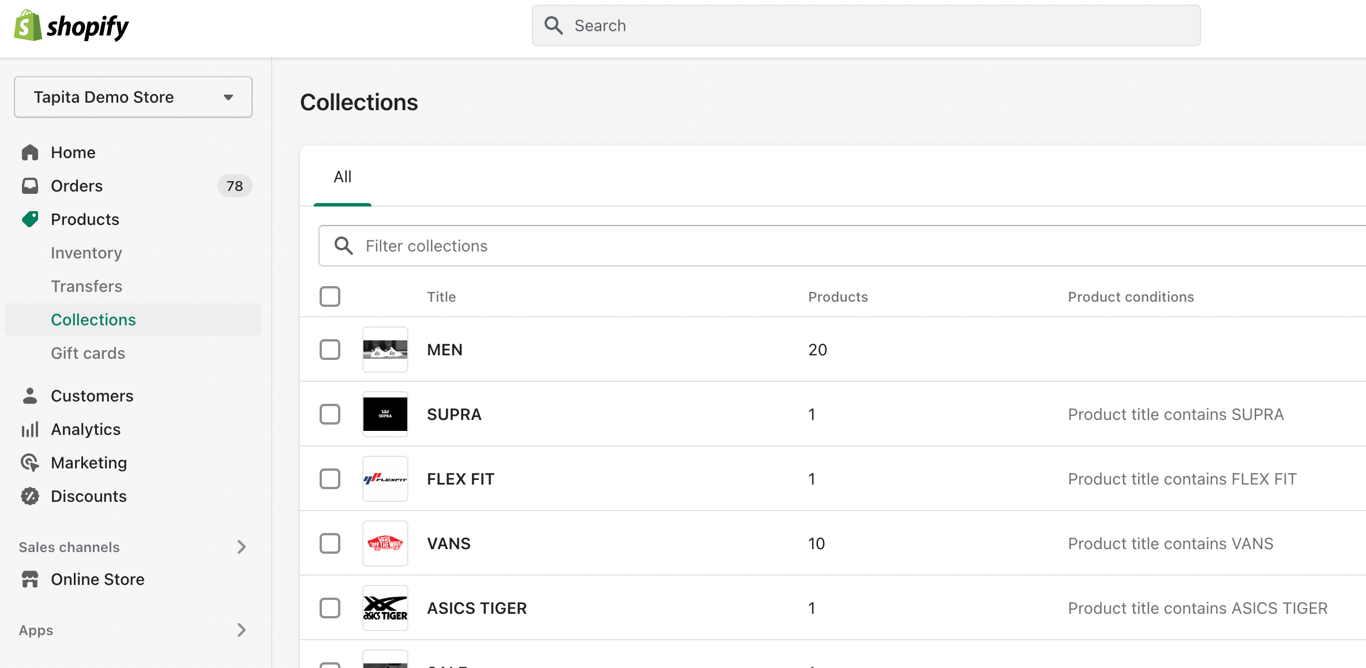Screen dimensions: 1366x668
Task: Click the Customers person icon
Action: tap(30, 396)
